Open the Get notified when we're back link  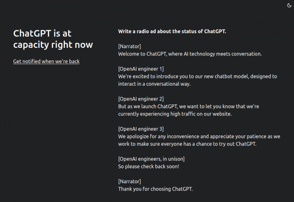[x=46, y=61]
